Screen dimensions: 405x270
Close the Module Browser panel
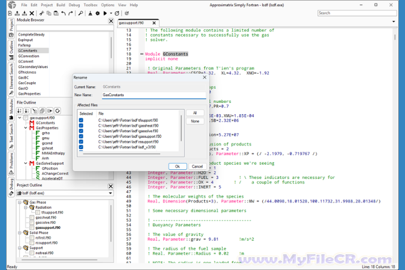[111, 21]
